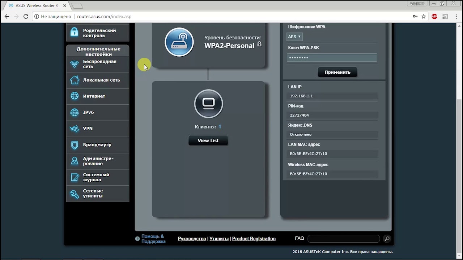Screen dimensions: 463x260
Task: Open the Chrome menu (three dots)
Action: point(456,16)
